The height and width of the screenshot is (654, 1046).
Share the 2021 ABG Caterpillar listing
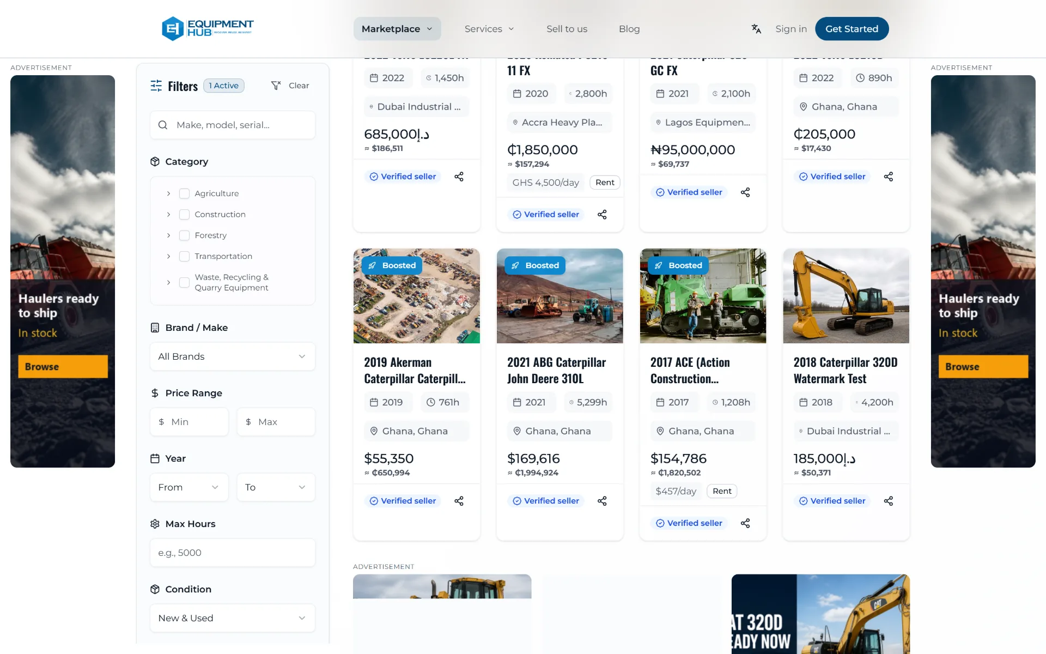[602, 501]
